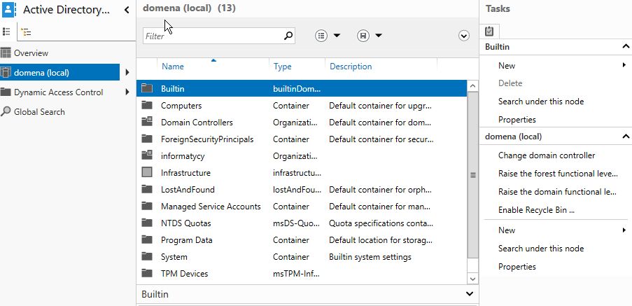
Task: Select the Domain Controllers row name
Action: pyautogui.click(x=197, y=122)
